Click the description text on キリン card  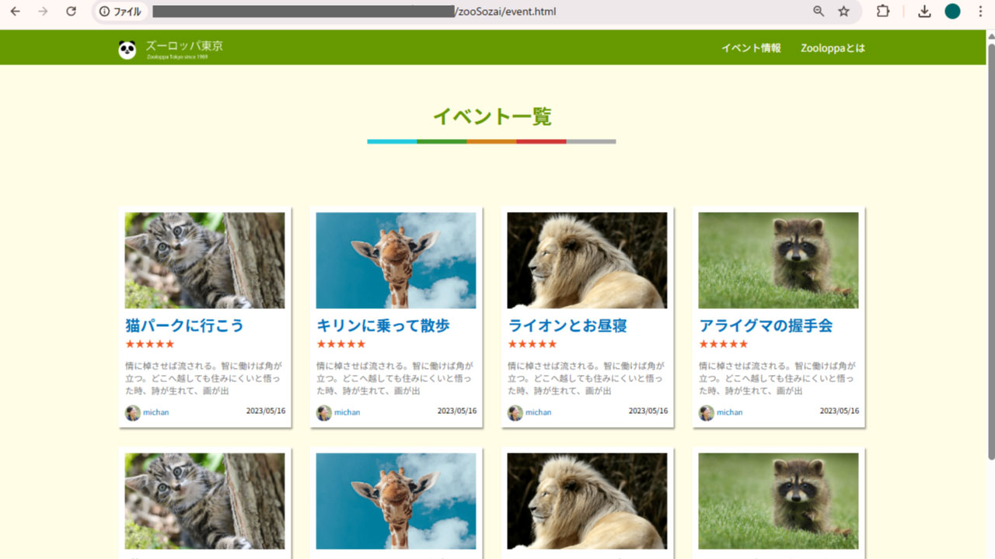tap(395, 378)
